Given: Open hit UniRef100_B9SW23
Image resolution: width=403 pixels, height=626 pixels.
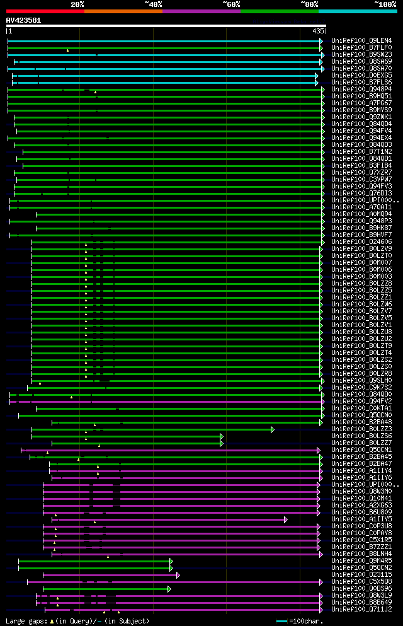Looking at the screenshot, I should (x=361, y=55).
